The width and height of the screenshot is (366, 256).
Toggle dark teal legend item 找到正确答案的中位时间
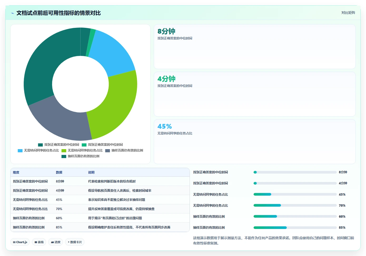pos(58,145)
